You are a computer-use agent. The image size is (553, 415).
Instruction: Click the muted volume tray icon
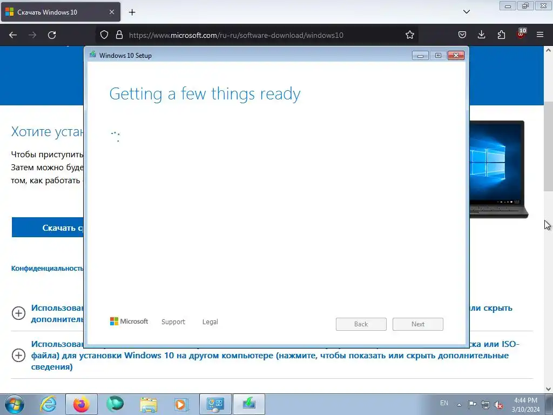(x=498, y=405)
